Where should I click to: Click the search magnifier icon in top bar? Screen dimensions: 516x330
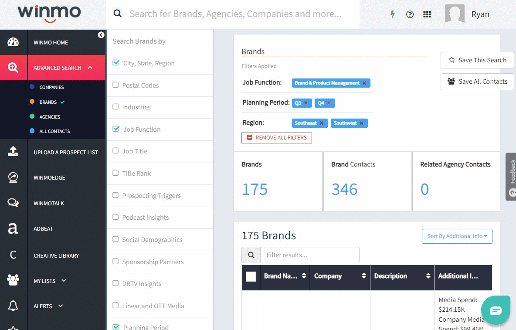[x=118, y=14]
